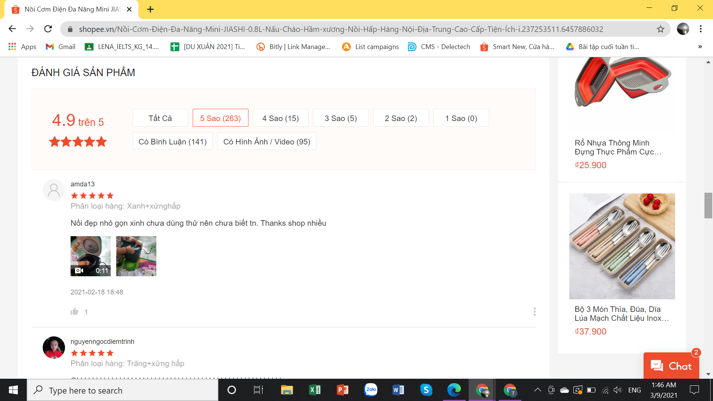Launch Excel from taskbar

(315, 390)
